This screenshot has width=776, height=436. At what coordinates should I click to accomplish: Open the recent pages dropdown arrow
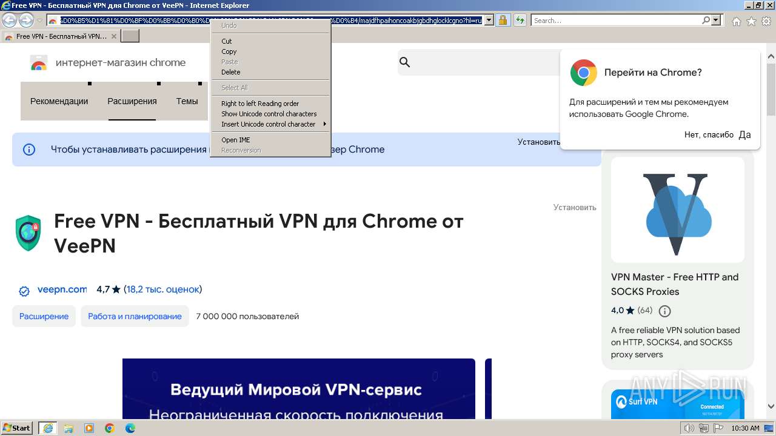pyautogui.click(x=39, y=21)
